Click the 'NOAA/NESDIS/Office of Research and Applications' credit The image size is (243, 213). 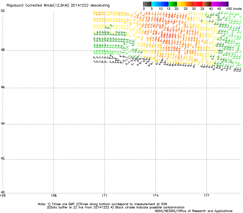click(x=193, y=211)
